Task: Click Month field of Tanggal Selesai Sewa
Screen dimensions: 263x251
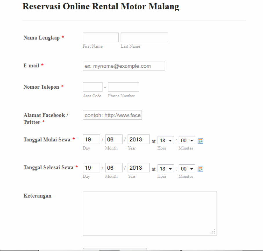Action: [114, 168]
